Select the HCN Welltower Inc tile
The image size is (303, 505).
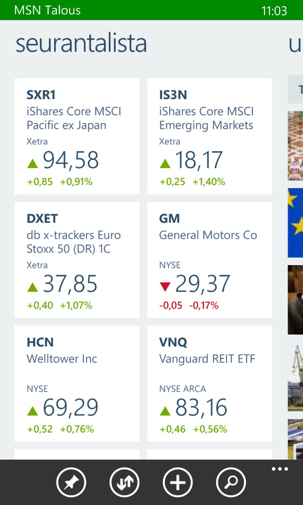[x=77, y=383]
